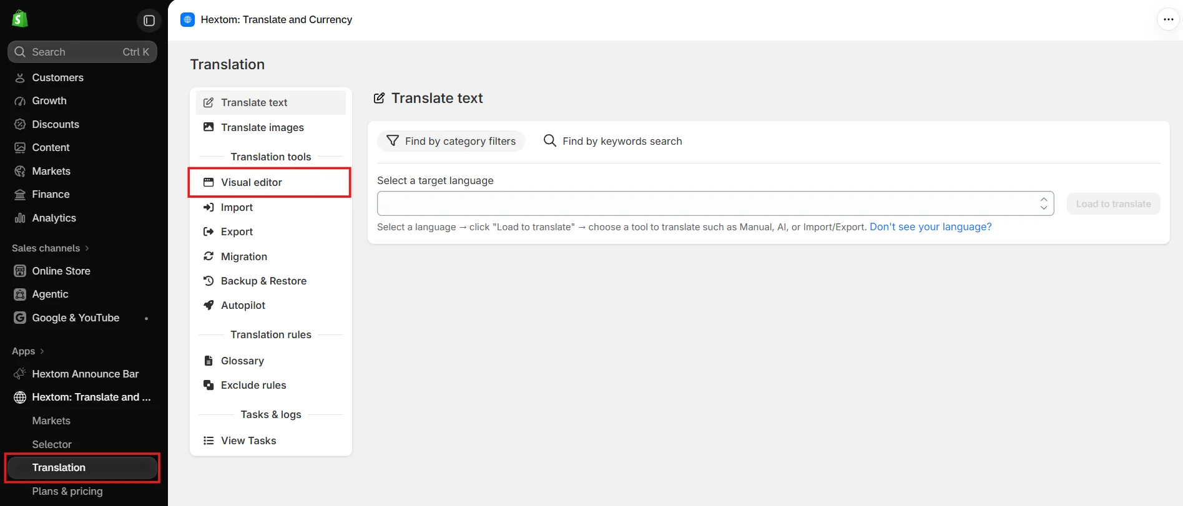This screenshot has width=1183, height=506.
Task: Open the Migration tool
Action: pos(271,256)
